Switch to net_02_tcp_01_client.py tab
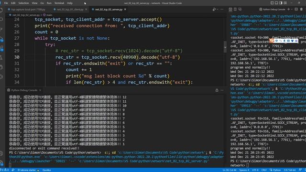This screenshot has width=306, height=172. pyautogui.click(x=70, y=10)
